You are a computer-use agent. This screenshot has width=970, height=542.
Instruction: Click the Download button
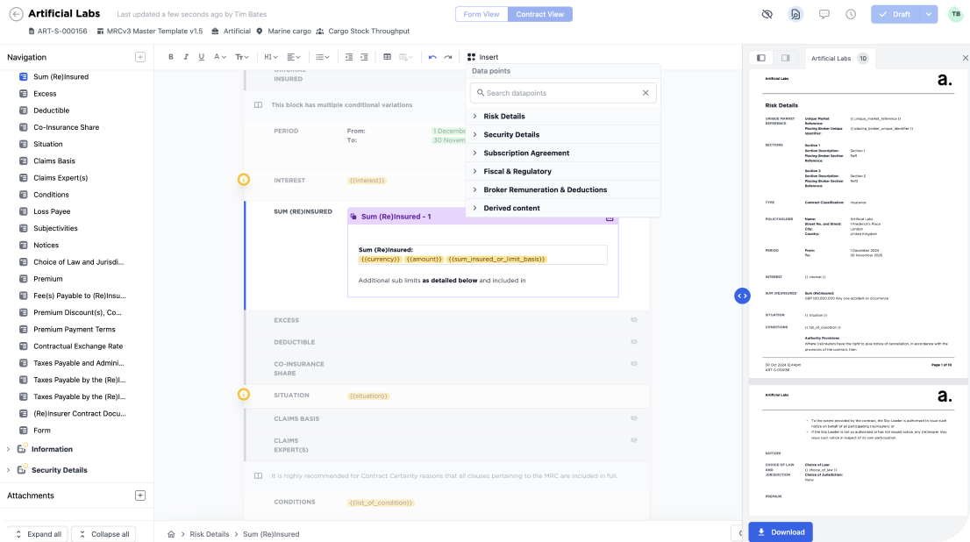pyautogui.click(x=780, y=531)
